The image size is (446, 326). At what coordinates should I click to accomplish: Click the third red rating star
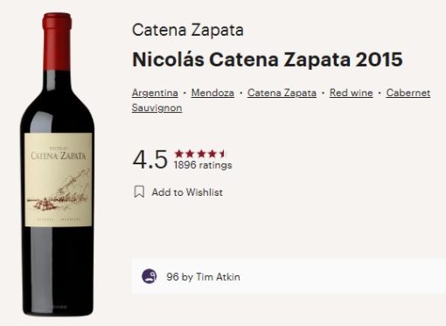coord(201,153)
